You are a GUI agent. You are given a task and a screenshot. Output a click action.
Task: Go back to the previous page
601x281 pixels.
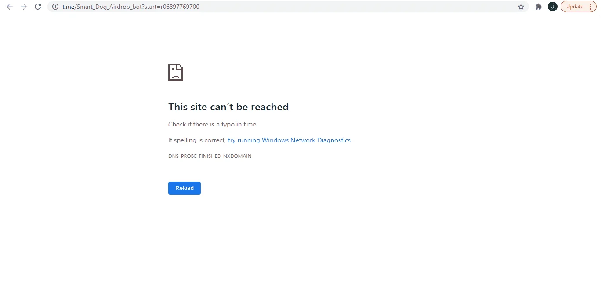[x=9, y=7]
